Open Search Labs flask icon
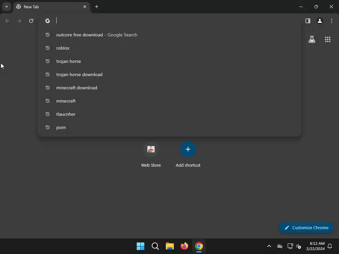Image resolution: width=339 pixels, height=254 pixels. (312, 39)
